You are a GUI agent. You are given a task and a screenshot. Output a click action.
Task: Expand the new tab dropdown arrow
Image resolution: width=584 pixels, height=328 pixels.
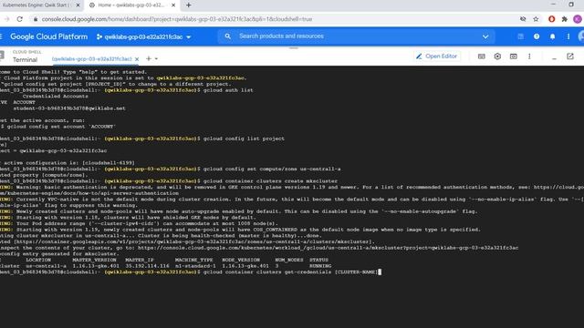pos(156,58)
